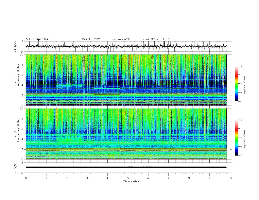Screen dimensions: 259x200
Task: Click the ch.1 'Frequency (kHz)' axis label
Action: pyautogui.click(x=18, y=76)
